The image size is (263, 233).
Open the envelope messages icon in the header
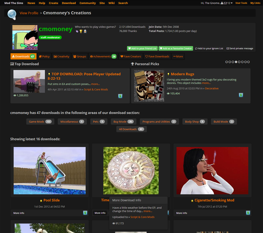(x=225, y=3)
